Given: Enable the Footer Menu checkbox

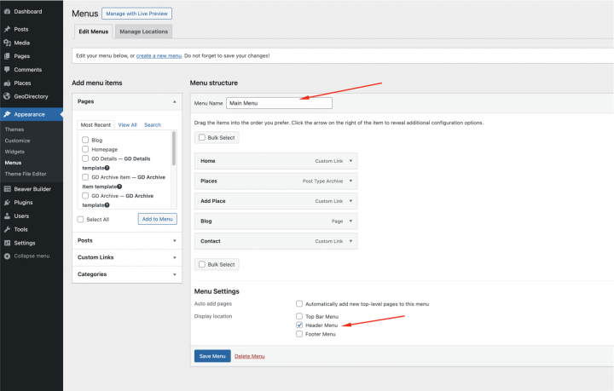Looking at the screenshot, I should pyautogui.click(x=299, y=334).
